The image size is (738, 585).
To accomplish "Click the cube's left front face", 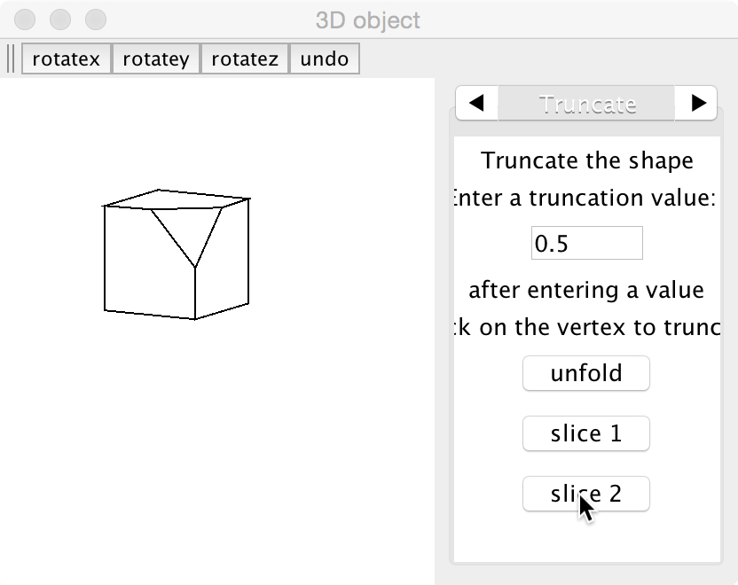I will pyautogui.click(x=146, y=266).
